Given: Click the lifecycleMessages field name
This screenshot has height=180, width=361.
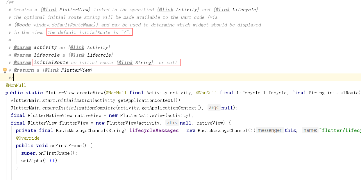Looking at the screenshot, I should (x=154, y=131).
